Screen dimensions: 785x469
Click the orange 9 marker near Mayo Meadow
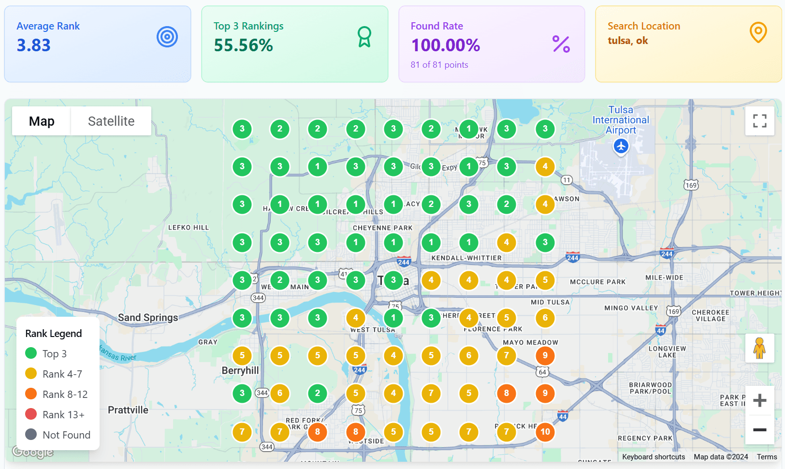pyautogui.click(x=545, y=355)
